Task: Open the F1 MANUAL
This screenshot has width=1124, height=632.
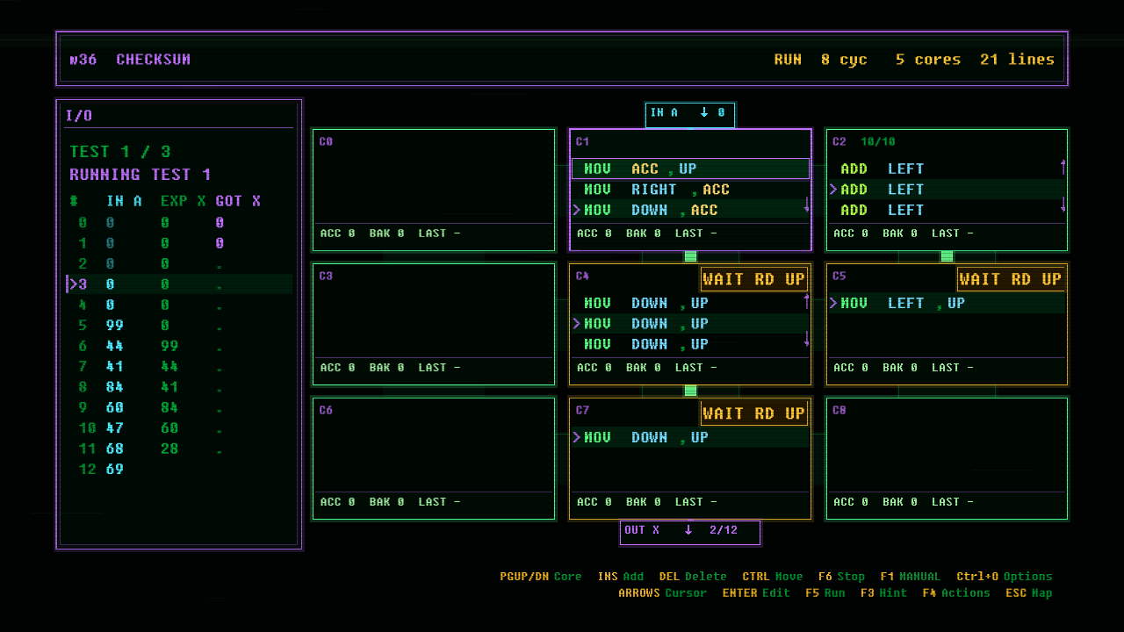Action: tap(910, 577)
